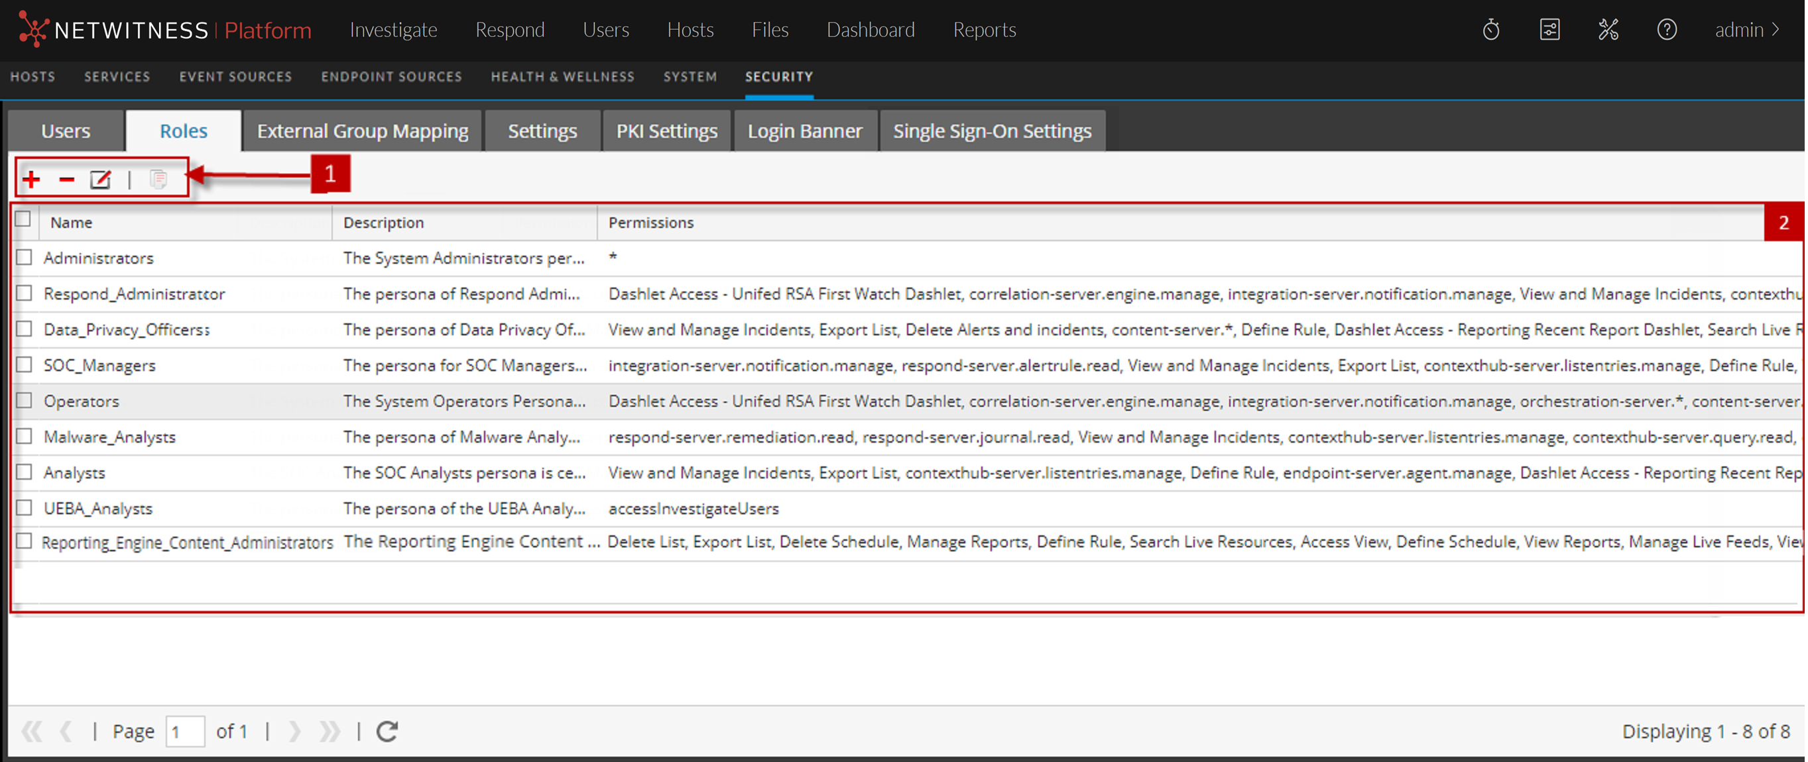Toggle the select-all header checkbox
Image resolution: width=1808 pixels, height=762 pixels.
tap(23, 219)
